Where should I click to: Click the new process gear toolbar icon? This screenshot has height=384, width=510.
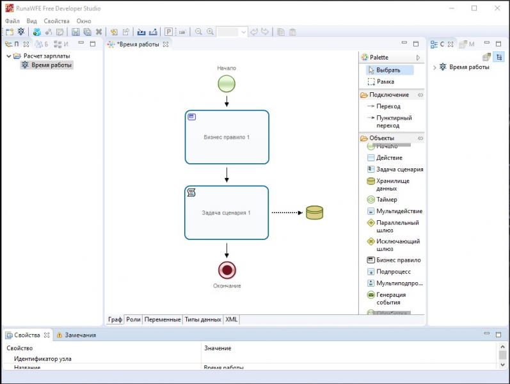click(x=21, y=31)
